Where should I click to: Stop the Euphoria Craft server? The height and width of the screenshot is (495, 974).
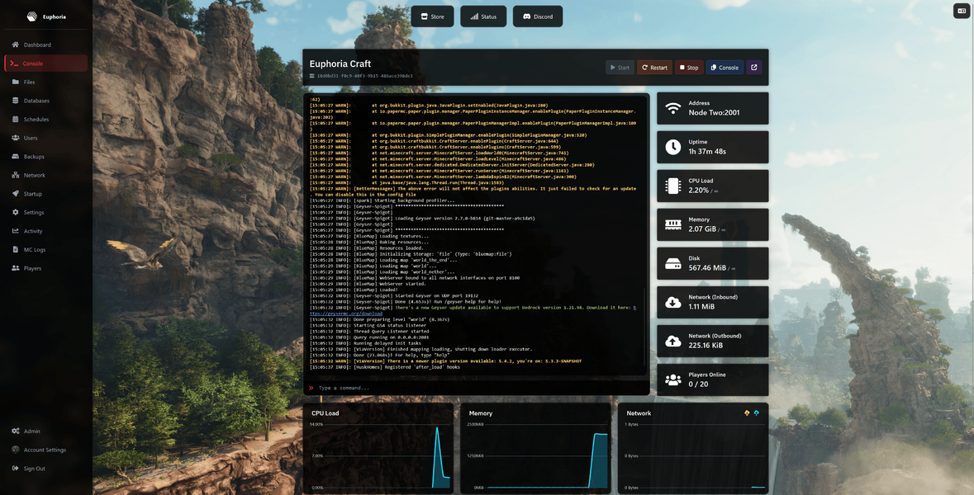(x=689, y=68)
